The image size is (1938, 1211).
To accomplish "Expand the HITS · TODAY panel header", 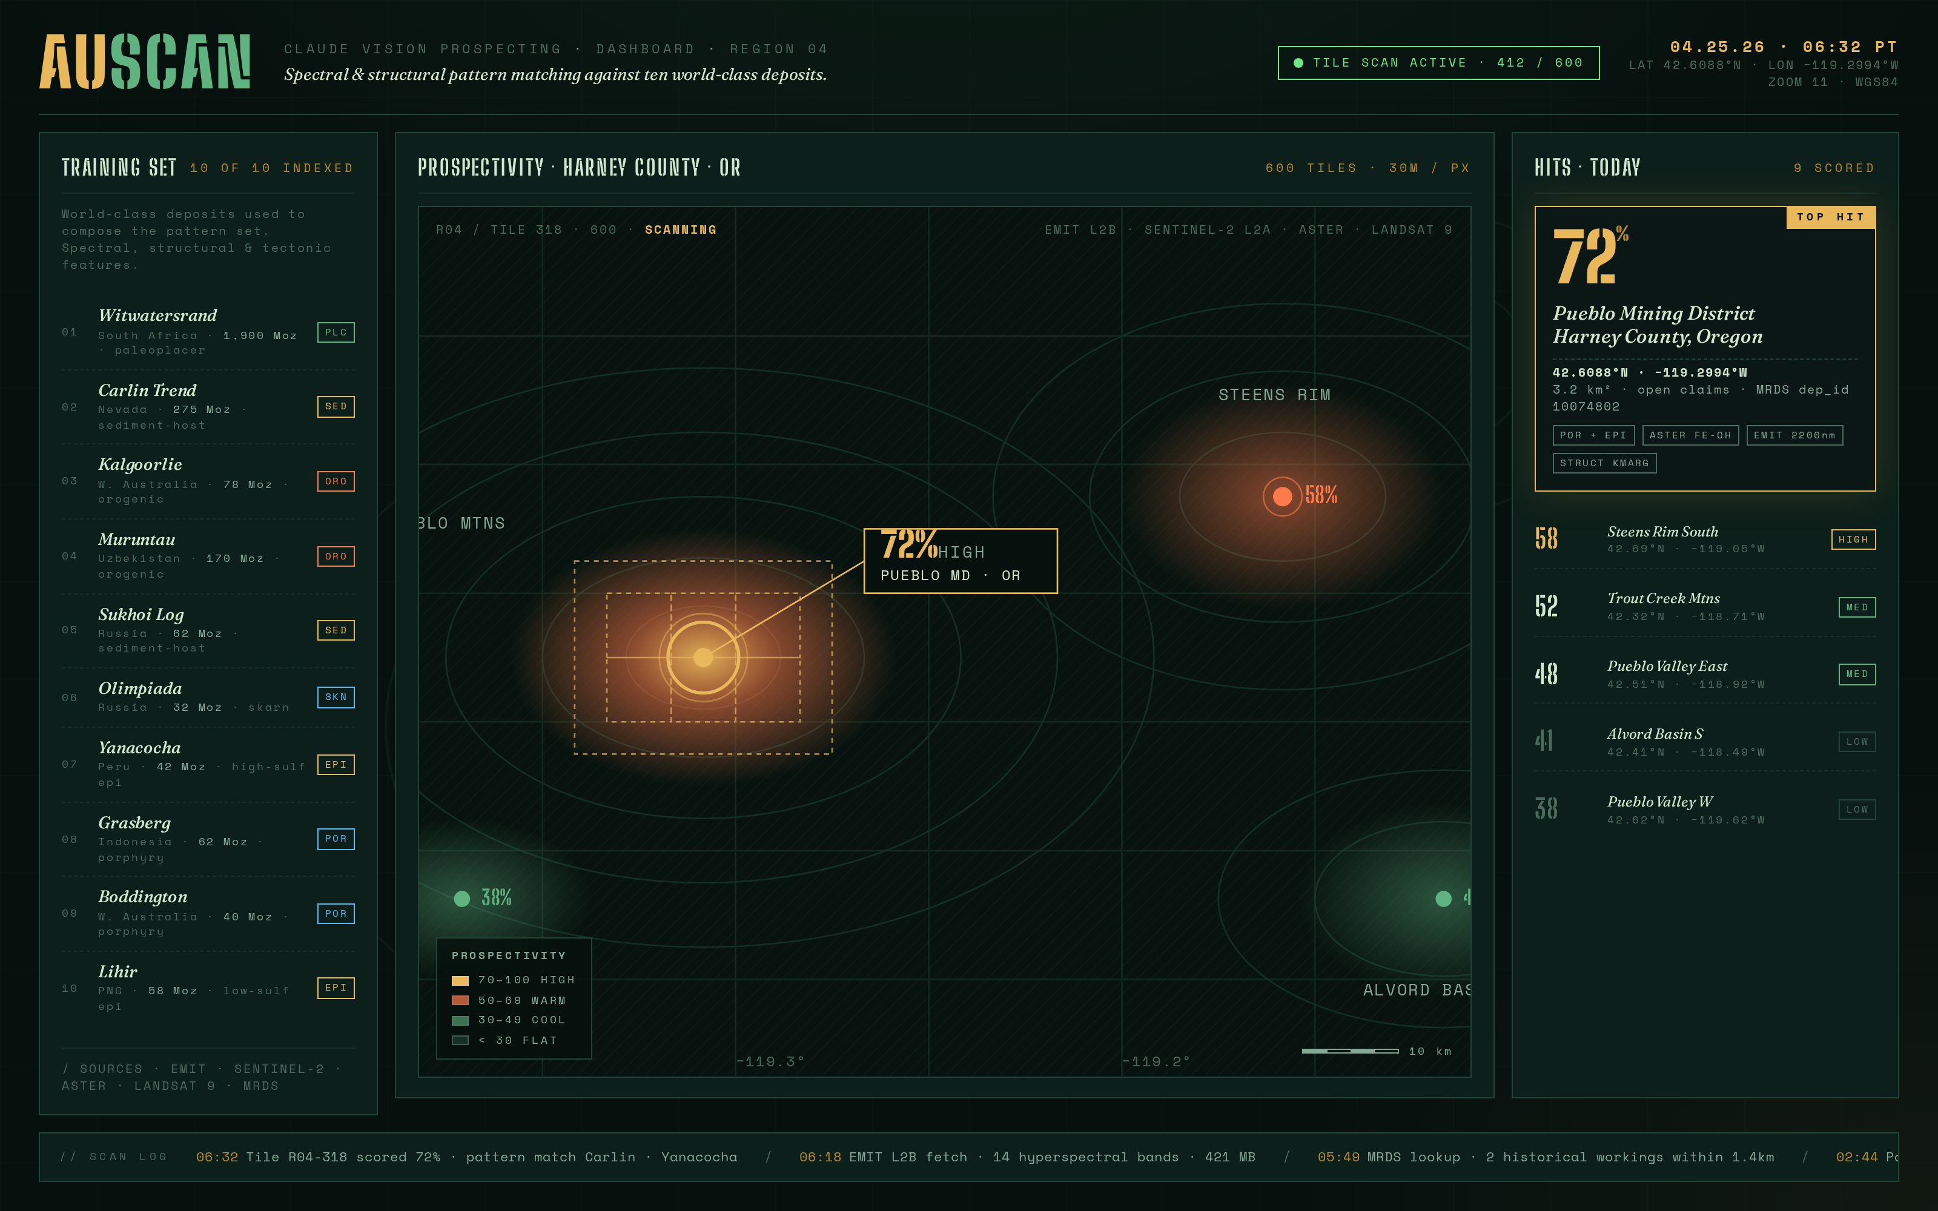I will click(1588, 167).
